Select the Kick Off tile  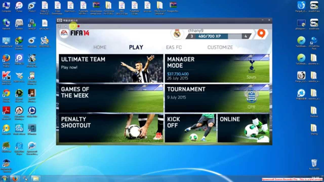pyautogui.click(x=190, y=128)
